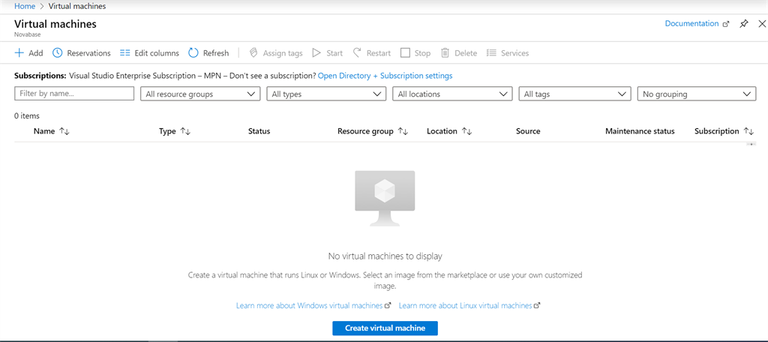Click the Assign tags toolbar icon
The width and height of the screenshot is (768, 342).
[253, 53]
